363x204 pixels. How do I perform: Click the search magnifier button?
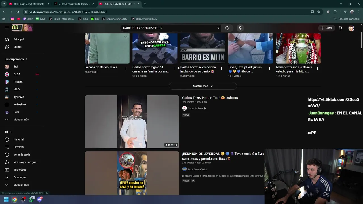pyautogui.click(x=227, y=28)
